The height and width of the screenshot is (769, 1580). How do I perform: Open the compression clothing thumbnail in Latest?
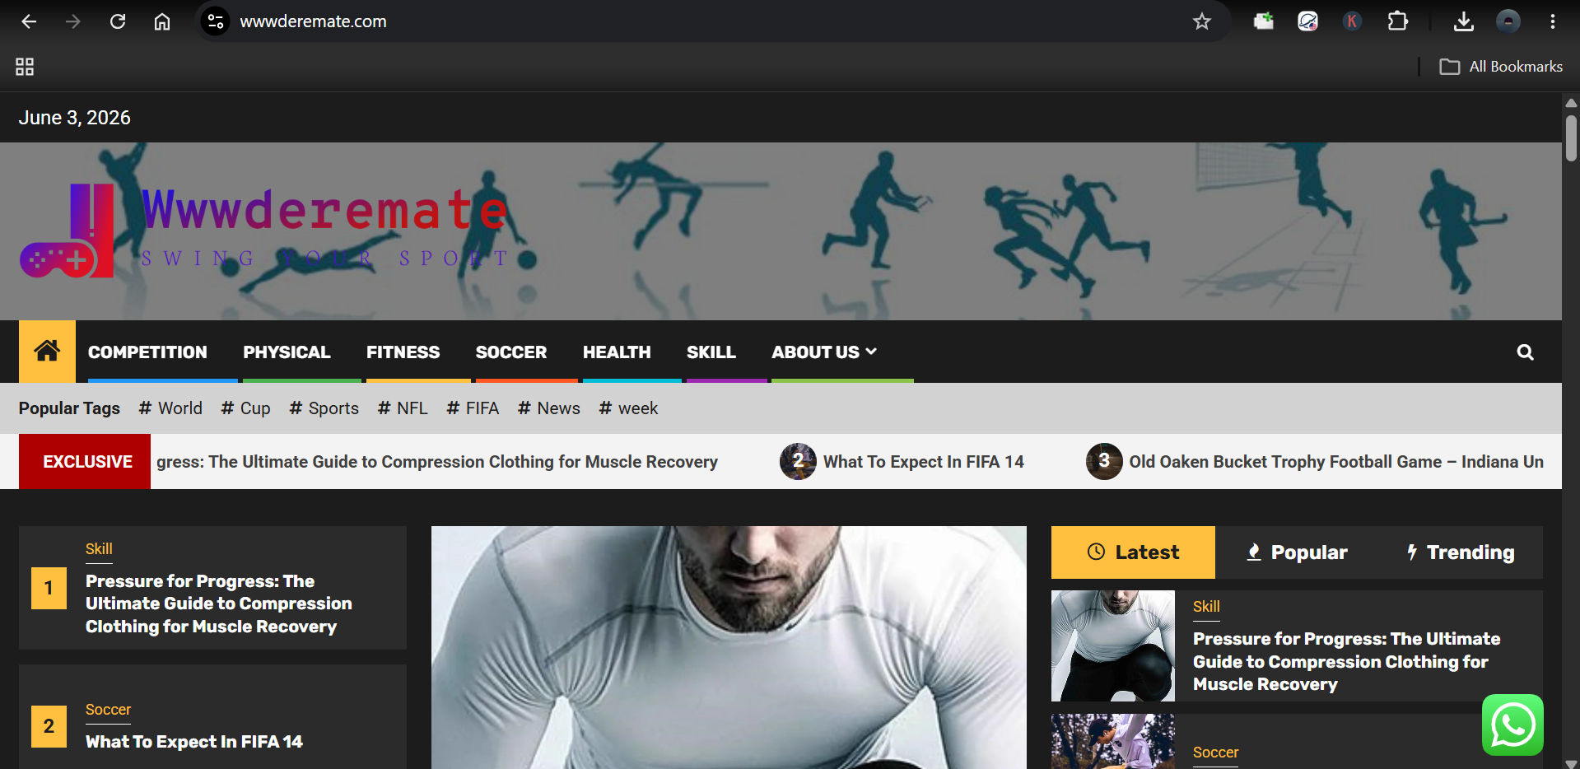pyautogui.click(x=1113, y=645)
